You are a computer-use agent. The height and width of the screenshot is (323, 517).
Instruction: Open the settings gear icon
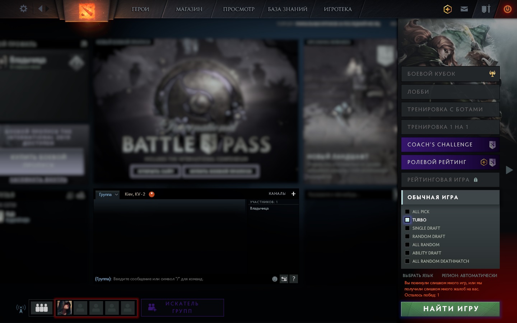point(23,8)
